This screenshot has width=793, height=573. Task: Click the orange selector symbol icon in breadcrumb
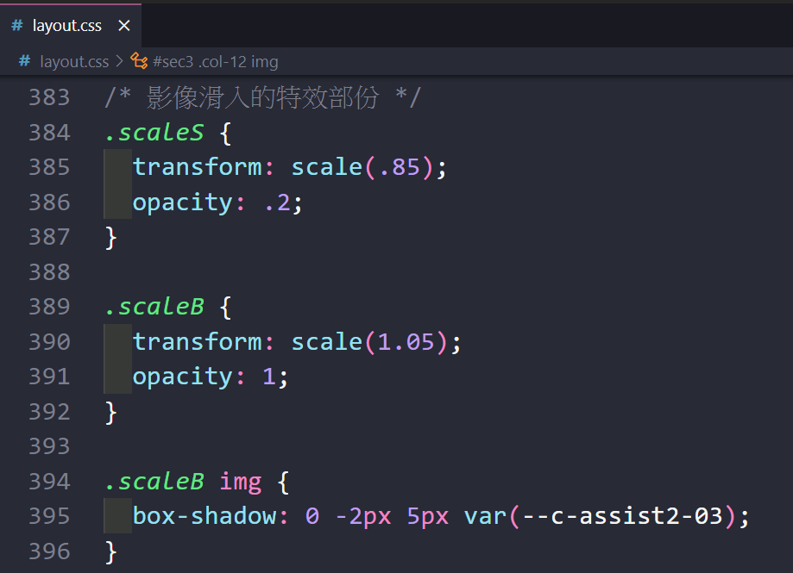coord(139,61)
